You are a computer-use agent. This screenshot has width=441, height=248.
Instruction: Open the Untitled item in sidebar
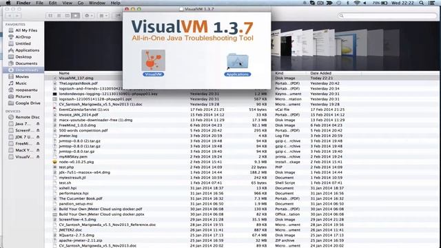(x=23, y=43)
